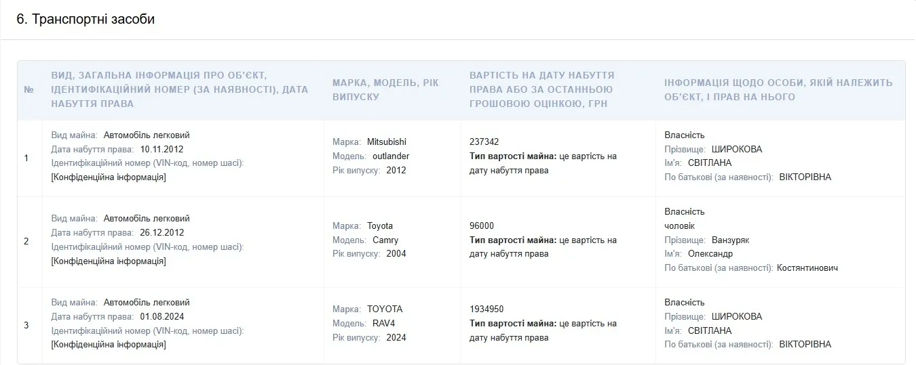Click 'ШИРОКОВА' surname in RAV4 row
The height and width of the screenshot is (365, 916).
point(737,316)
